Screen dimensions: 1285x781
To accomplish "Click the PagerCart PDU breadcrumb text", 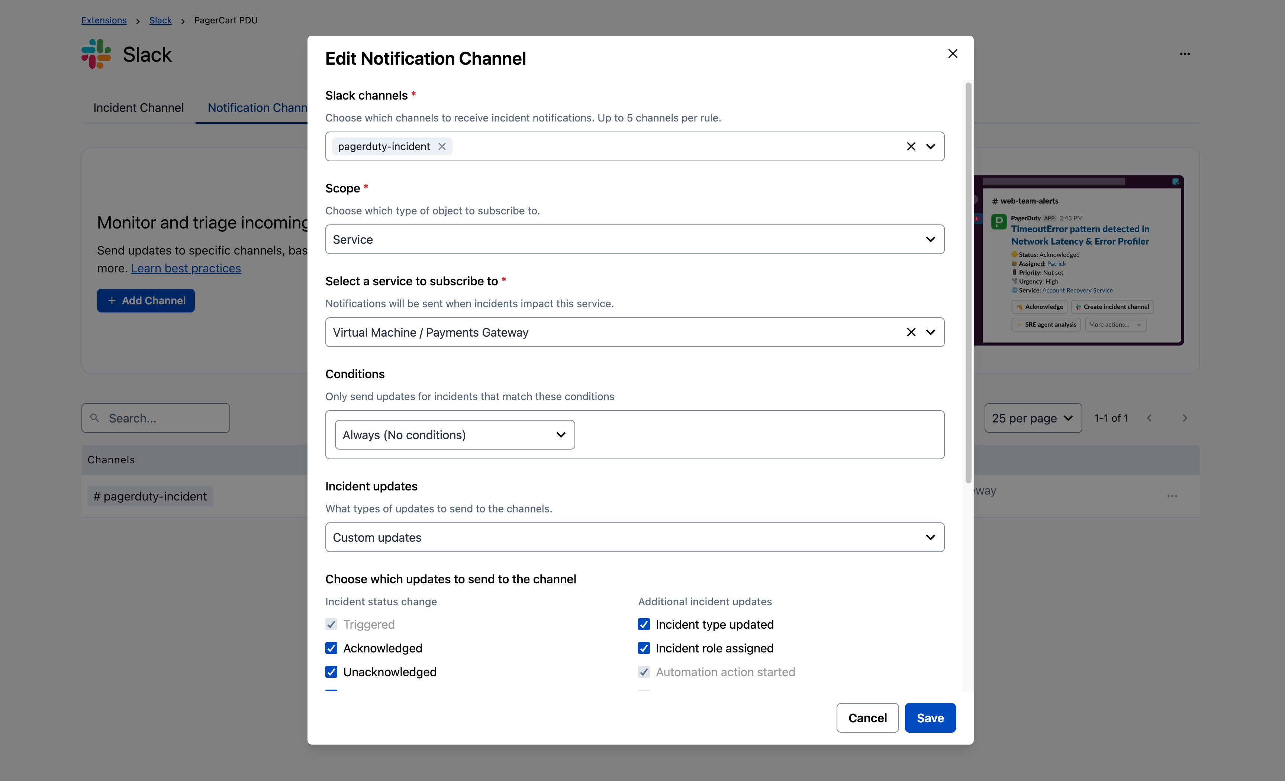I will tap(226, 20).
